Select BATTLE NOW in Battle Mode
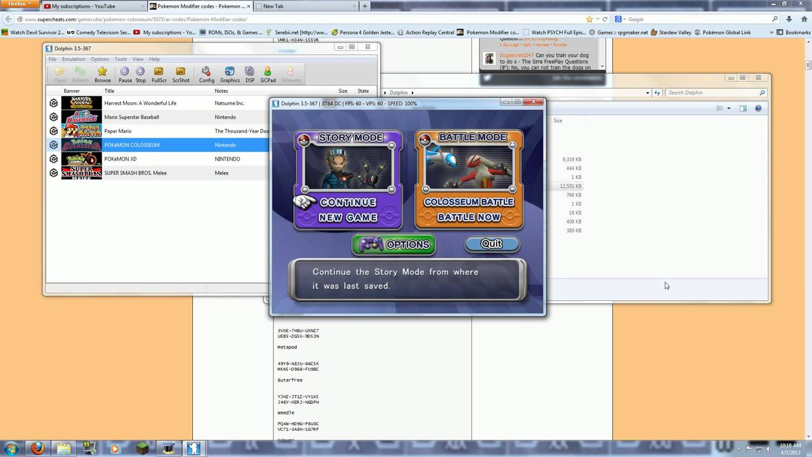Screen dimensions: 812x457 [x=469, y=218]
